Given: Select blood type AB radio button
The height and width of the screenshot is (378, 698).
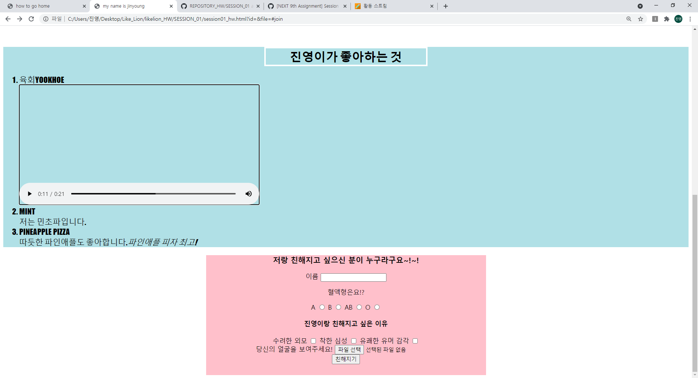Looking at the screenshot, I should tap(359, 307).
